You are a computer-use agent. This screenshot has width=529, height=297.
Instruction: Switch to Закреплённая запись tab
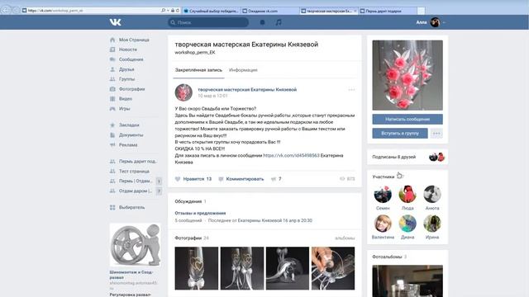(198, 70)
